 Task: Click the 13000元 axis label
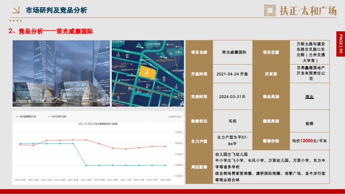tap(178, 143)
